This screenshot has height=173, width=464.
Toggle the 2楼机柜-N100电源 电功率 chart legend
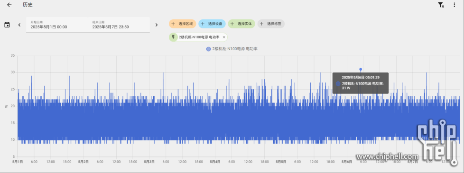232,49
